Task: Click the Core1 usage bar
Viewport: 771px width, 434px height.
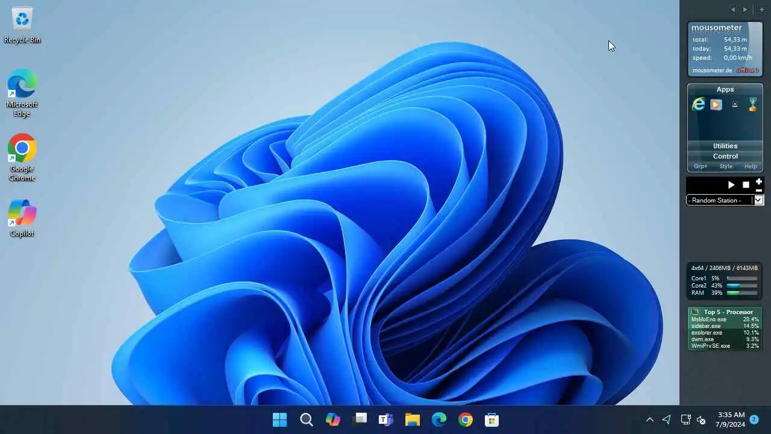Action: click(742, 278)
